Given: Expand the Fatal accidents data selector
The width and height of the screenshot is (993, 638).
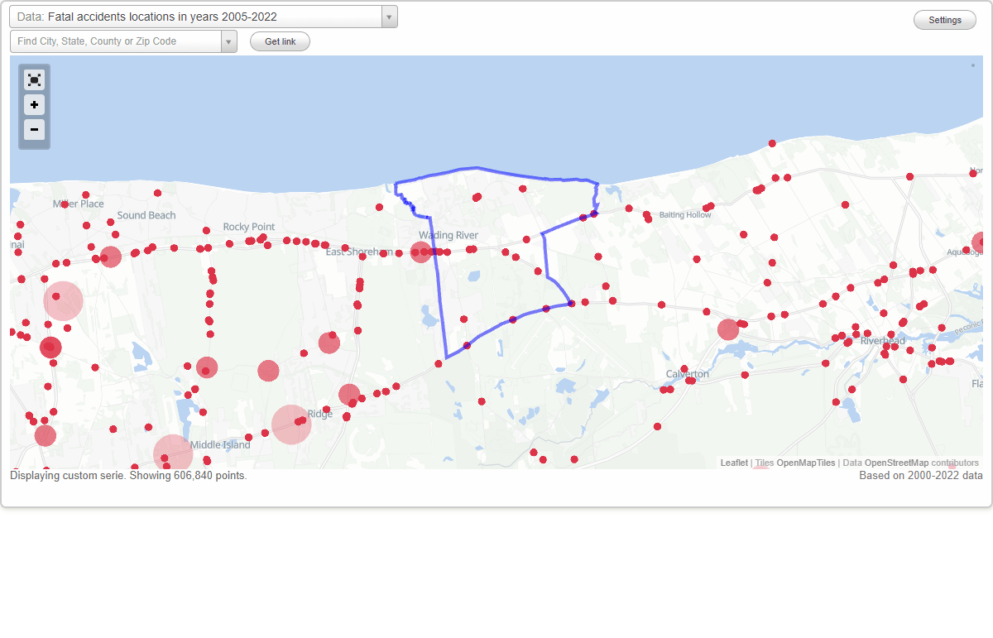Looking at the screenshot, I should pos(387,17).
